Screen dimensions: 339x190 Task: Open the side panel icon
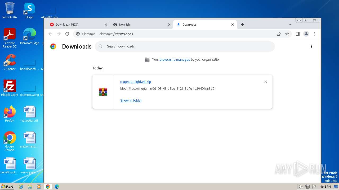tap(298, 34)
